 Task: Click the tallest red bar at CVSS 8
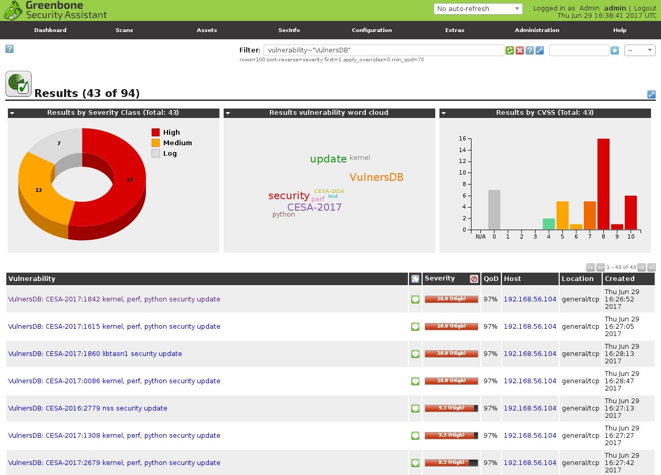[x=603, y=184]
